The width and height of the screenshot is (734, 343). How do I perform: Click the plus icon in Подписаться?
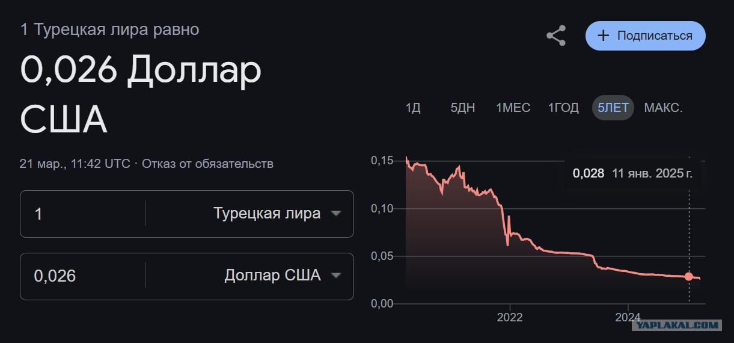pos(603,36)
